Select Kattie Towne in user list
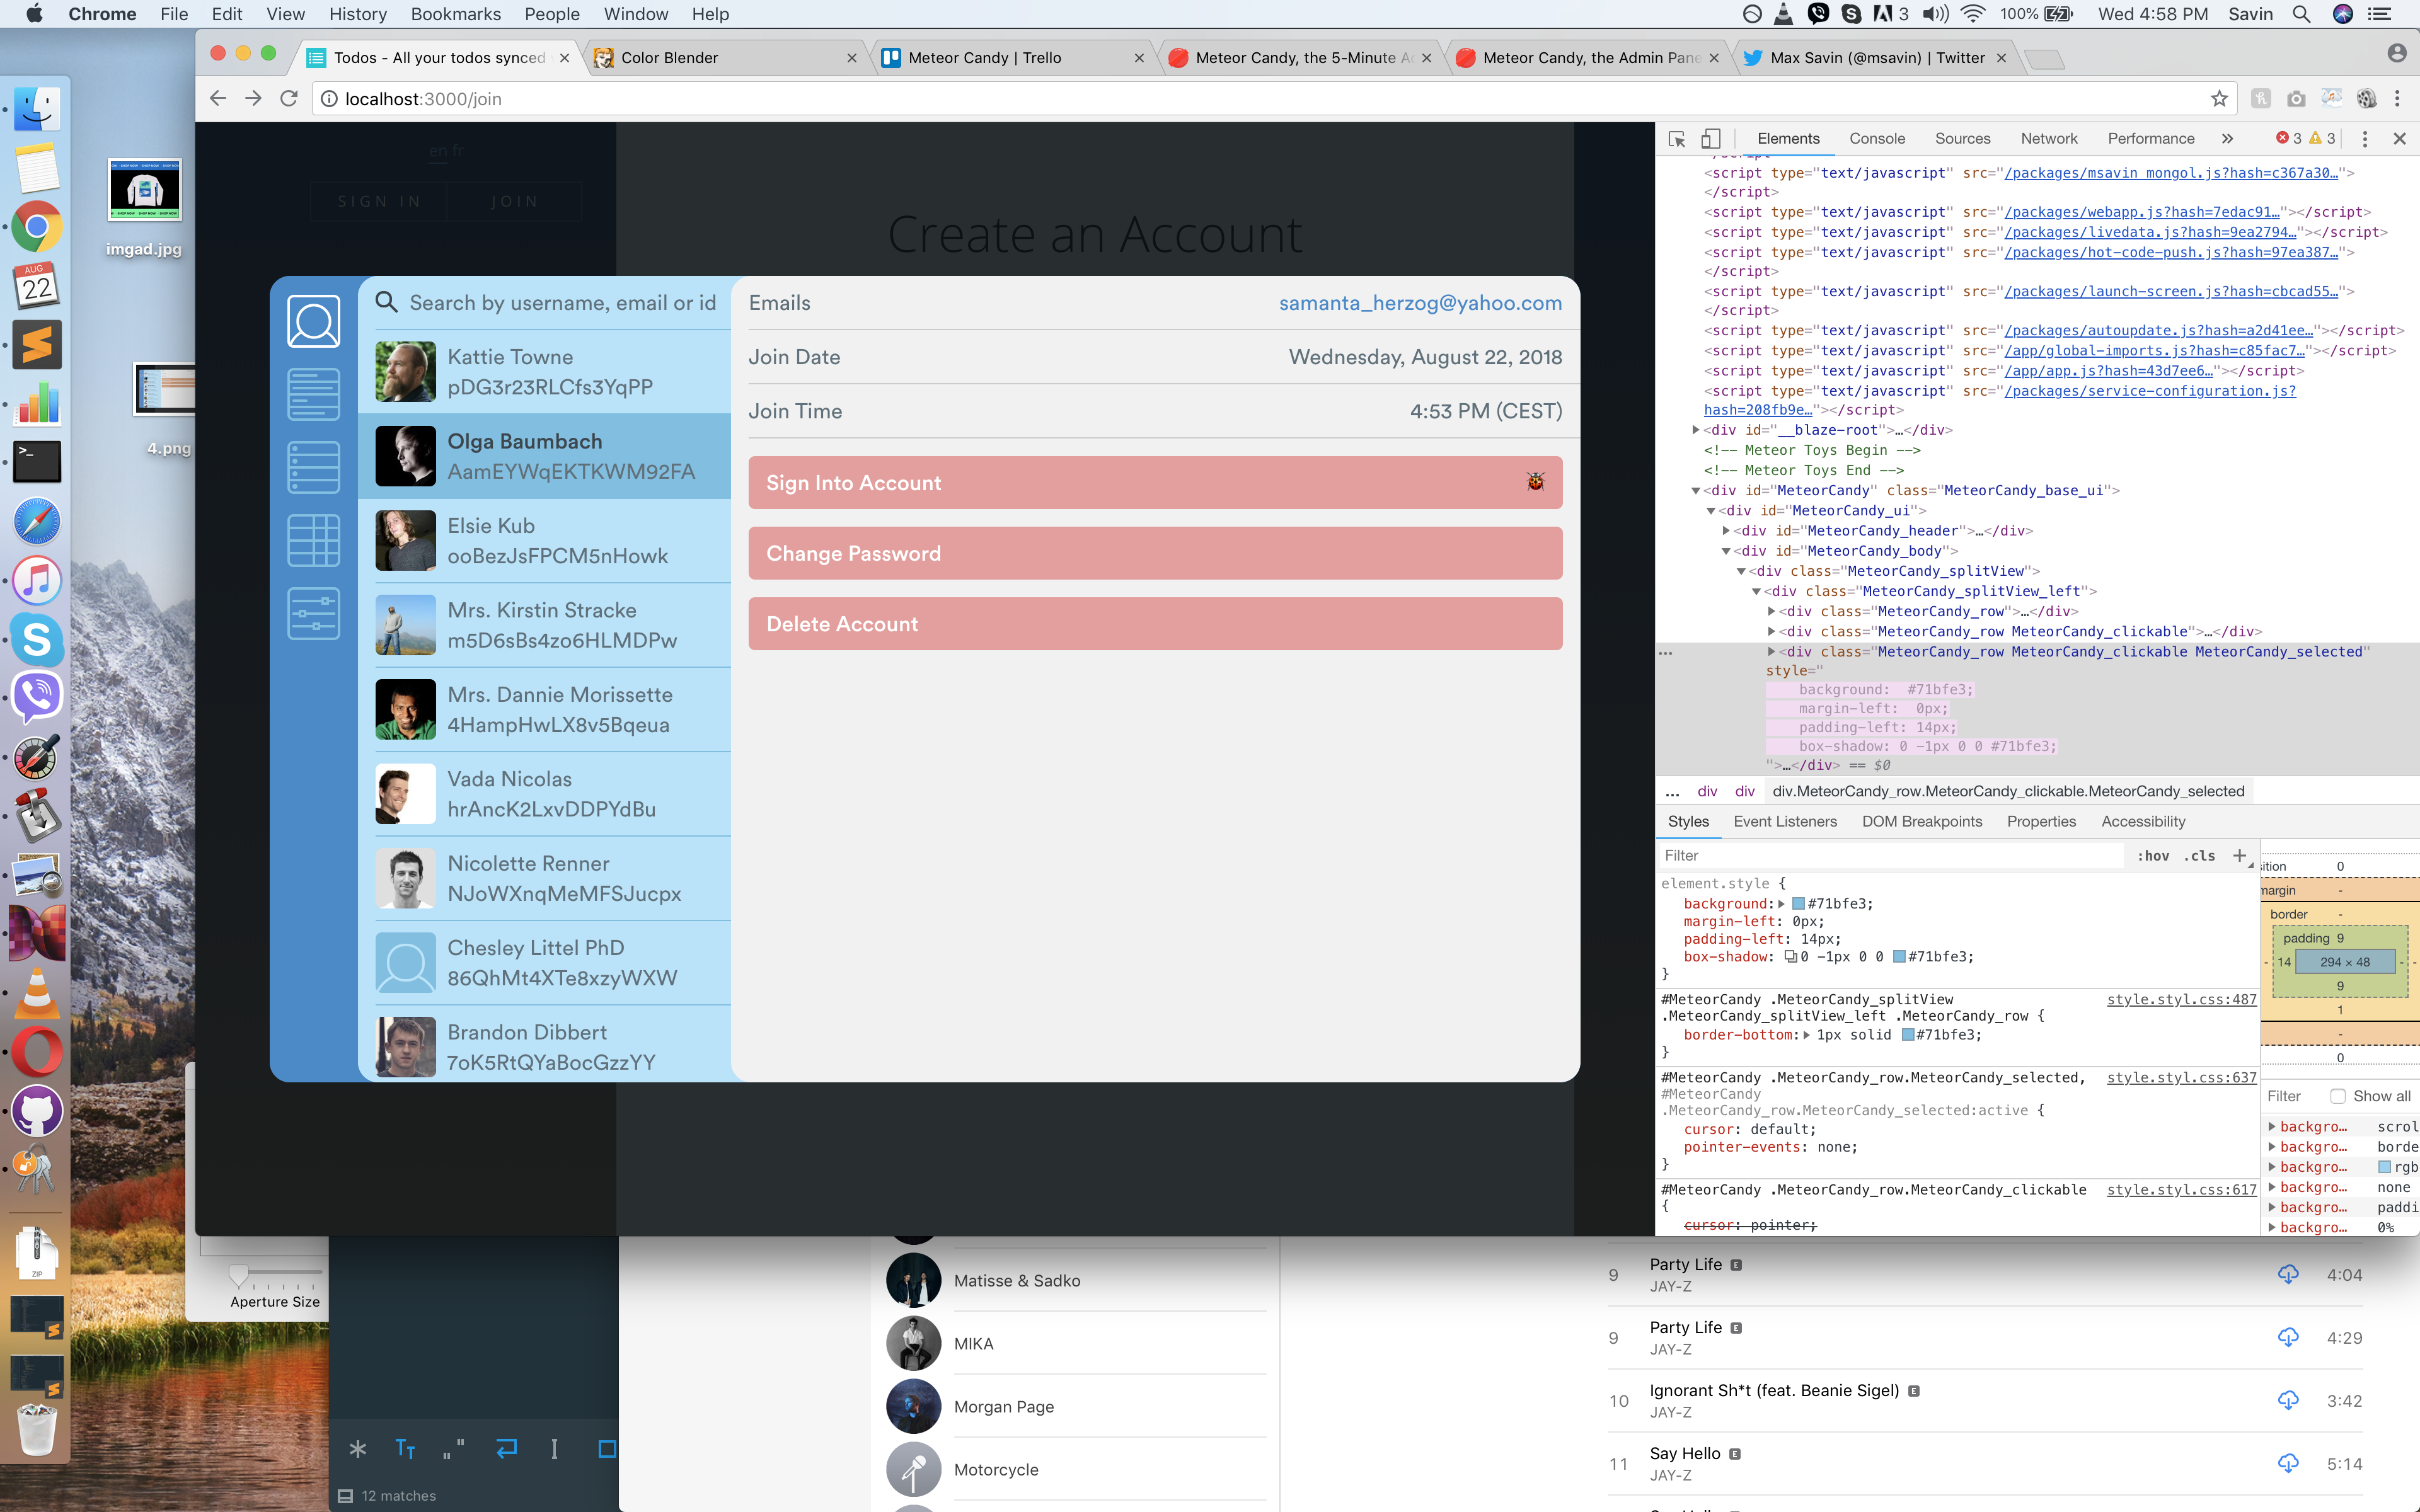Screen dimensions: 2420x1512 545,372
